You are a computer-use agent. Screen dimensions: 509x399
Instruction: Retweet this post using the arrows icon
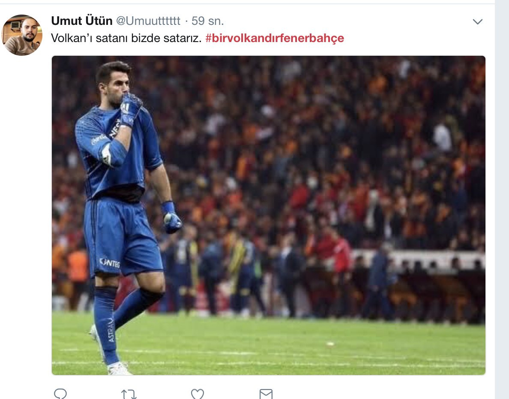point(129,393)
